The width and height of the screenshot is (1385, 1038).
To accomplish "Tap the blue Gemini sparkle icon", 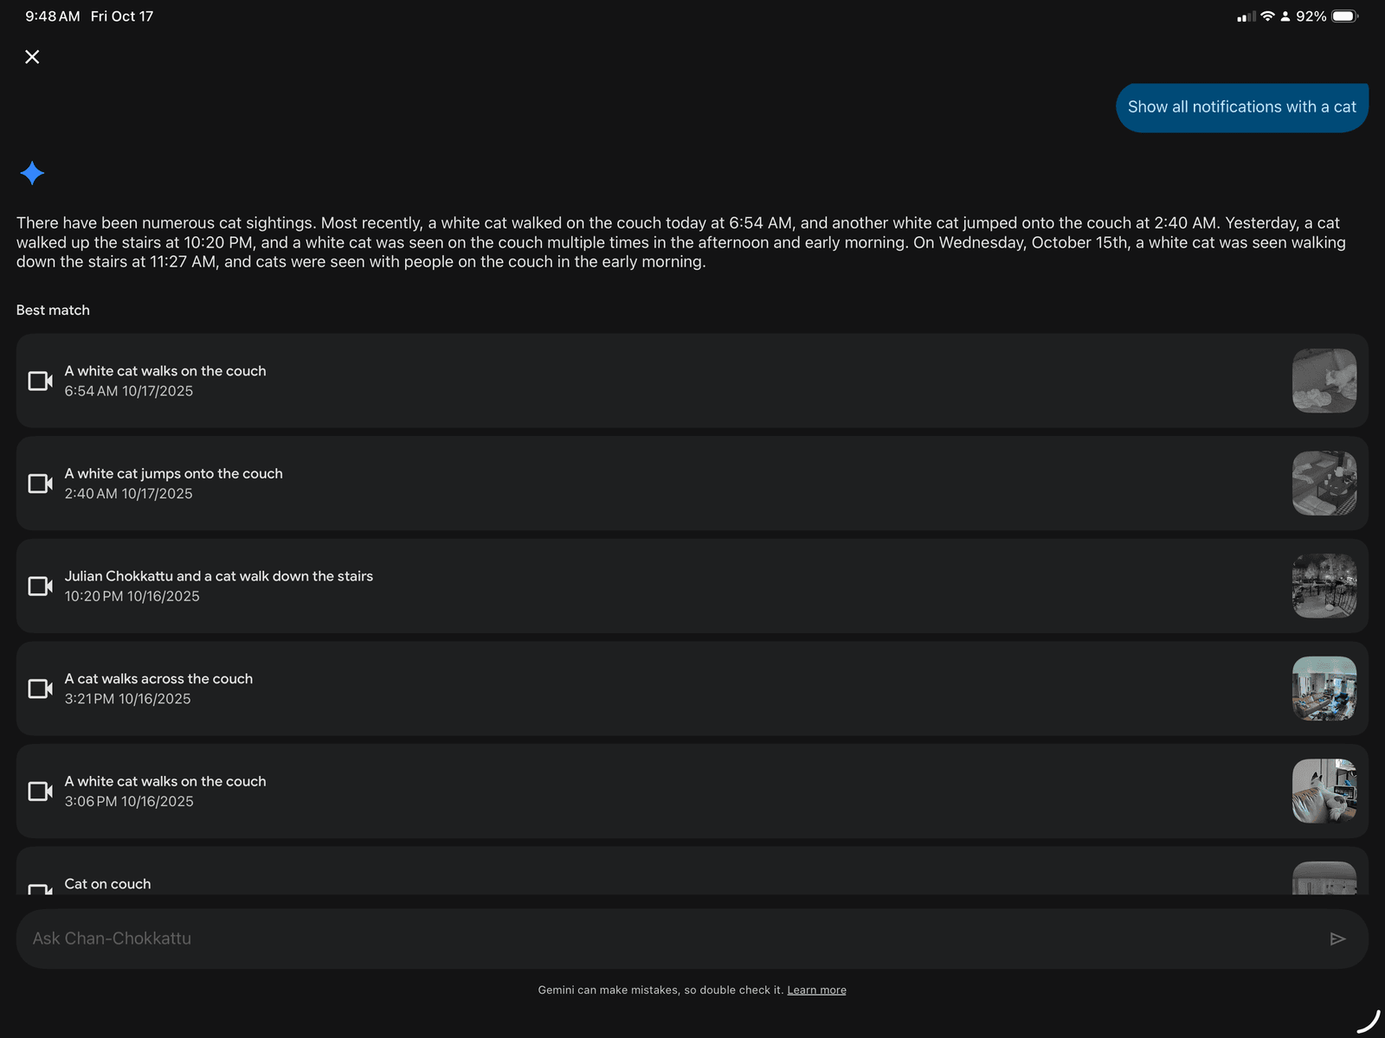I will point(32,173).
